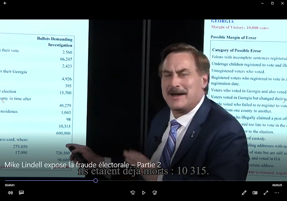Open the subtitles and captions menu
The height and width of the screenshot is (201, 287).
(21, 192)
